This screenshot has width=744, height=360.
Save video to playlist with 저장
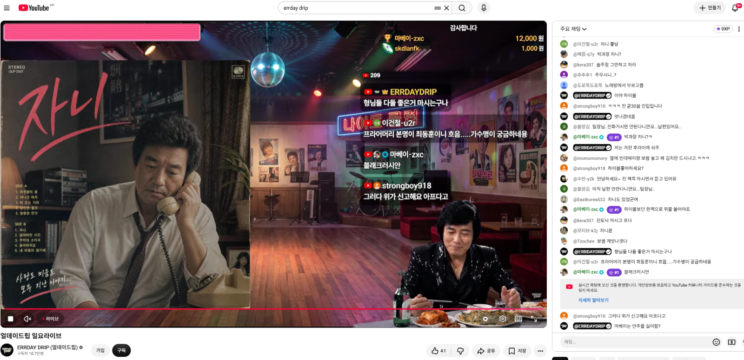pyautogui.click(x=517, y=351)
